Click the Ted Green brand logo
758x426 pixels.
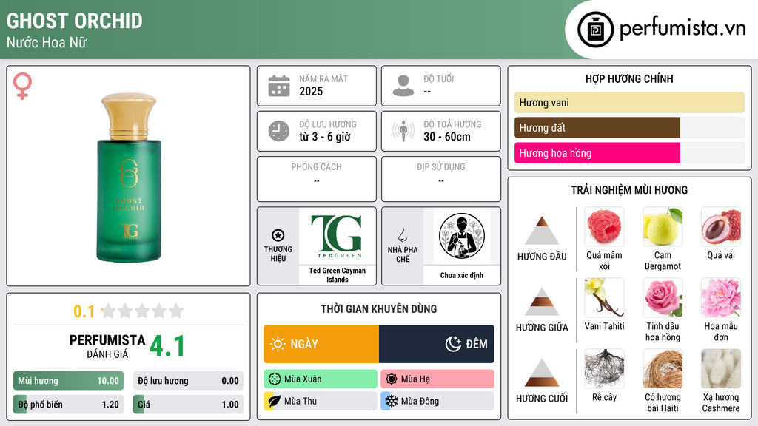[338, 236]
